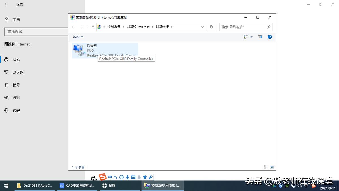339x191 pixels.
Task: Click the printer icon near the taskbar
Action: [93, 177]
